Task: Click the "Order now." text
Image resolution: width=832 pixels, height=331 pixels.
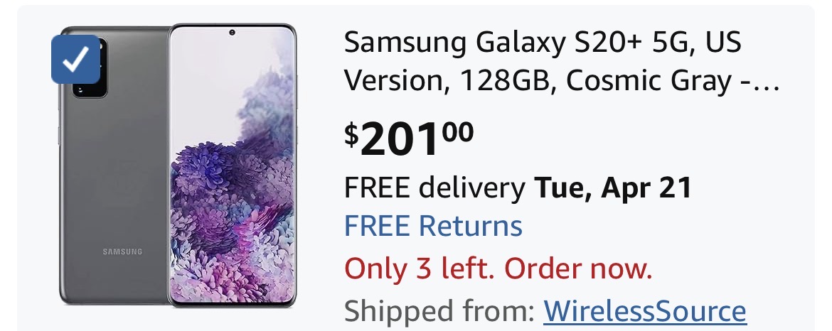Action: [x=578, y=268]
